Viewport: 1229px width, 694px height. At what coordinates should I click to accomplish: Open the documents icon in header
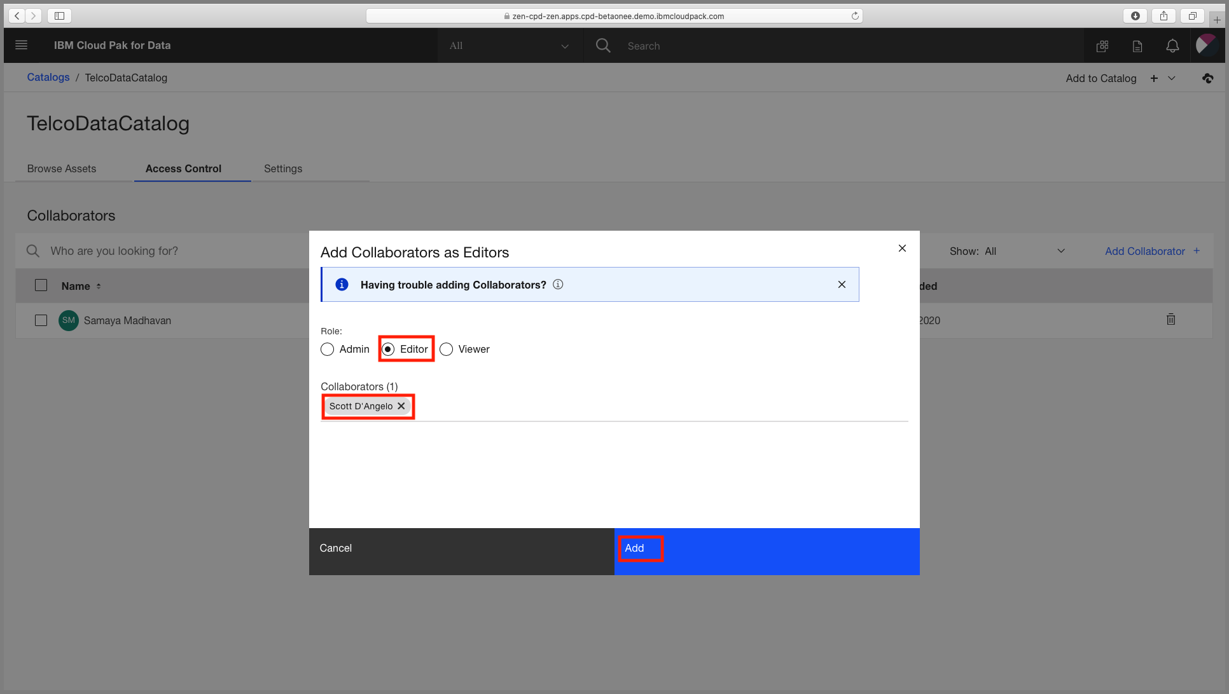point(1137,45)
